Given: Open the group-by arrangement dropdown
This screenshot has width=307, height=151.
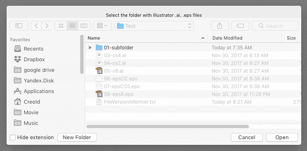Looking at the screenshot, I should (102, 26).
